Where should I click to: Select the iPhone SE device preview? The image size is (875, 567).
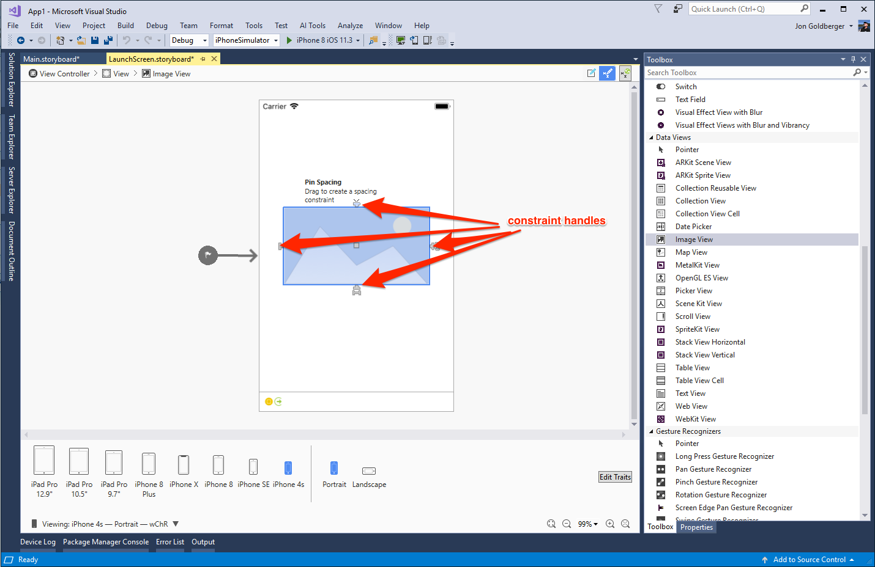click(x=253, y=473)
